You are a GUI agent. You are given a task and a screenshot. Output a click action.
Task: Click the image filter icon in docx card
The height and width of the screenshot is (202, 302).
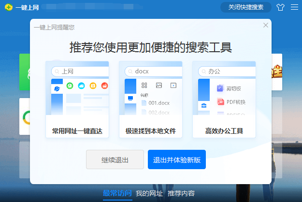[158, 86]
